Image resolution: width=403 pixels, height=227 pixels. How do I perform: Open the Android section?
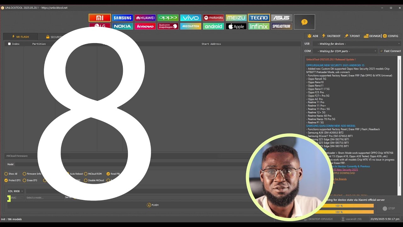click(213, 26)
